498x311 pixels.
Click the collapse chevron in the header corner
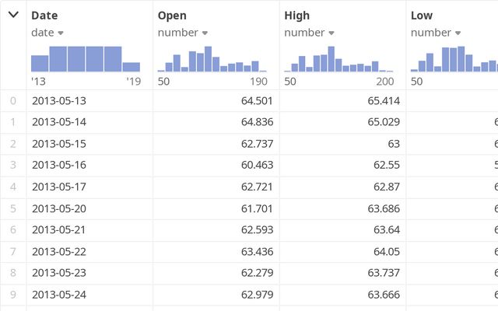pos(13,15)
